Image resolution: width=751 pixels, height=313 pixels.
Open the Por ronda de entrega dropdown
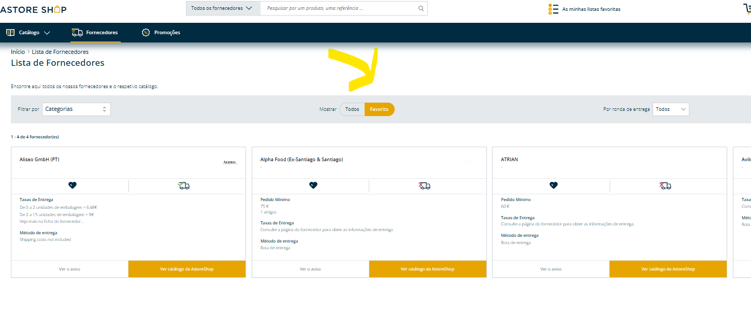pyautogui.click(x=671, y=109)
